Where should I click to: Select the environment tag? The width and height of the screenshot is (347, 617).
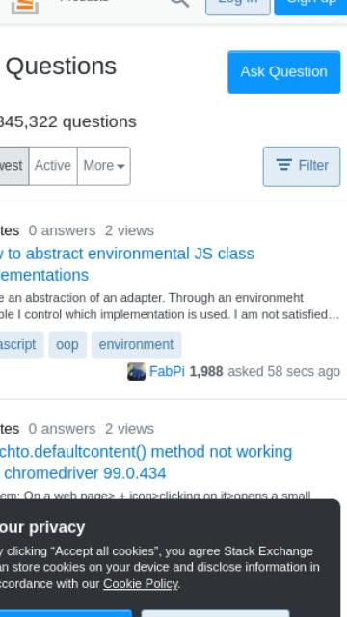(136, 345)
